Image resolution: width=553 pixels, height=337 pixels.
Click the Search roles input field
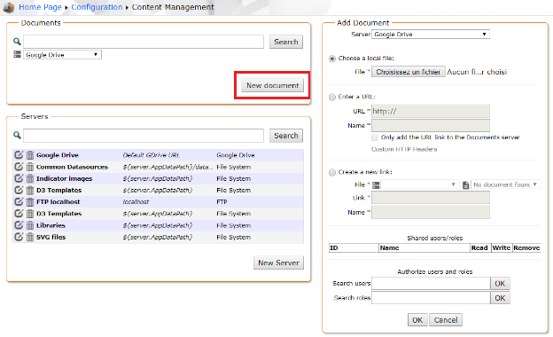point(431,298)
